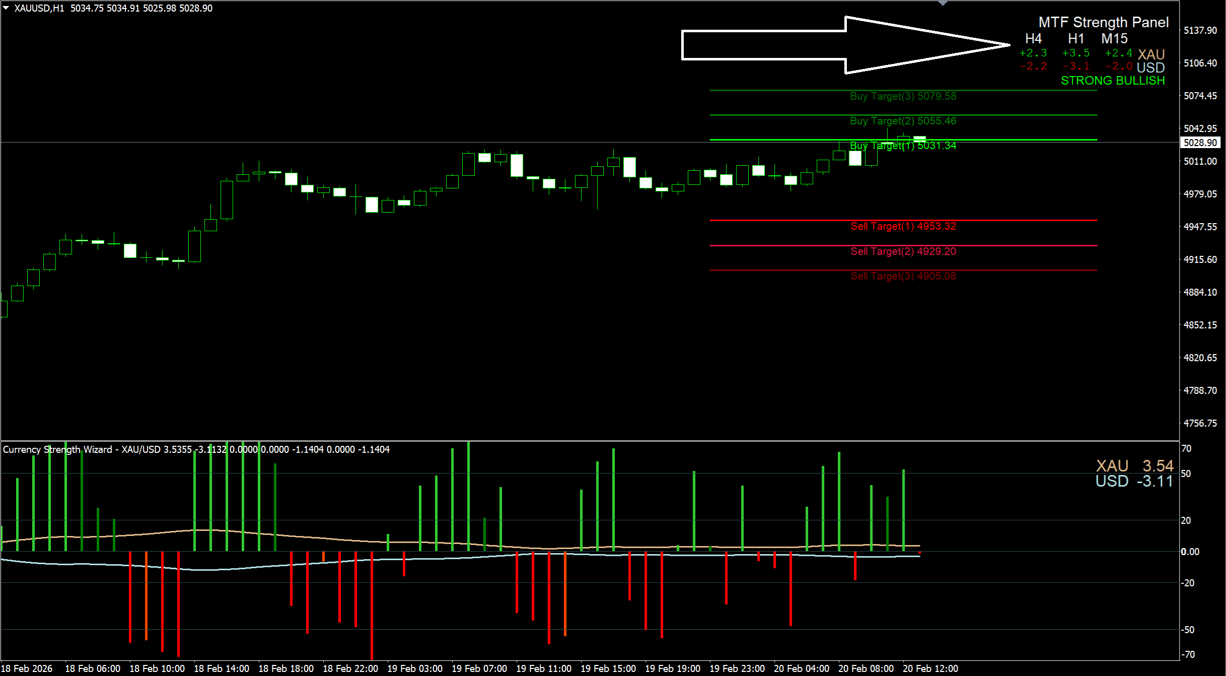Click the chart shift marker triangle

(x=943, y=3)
